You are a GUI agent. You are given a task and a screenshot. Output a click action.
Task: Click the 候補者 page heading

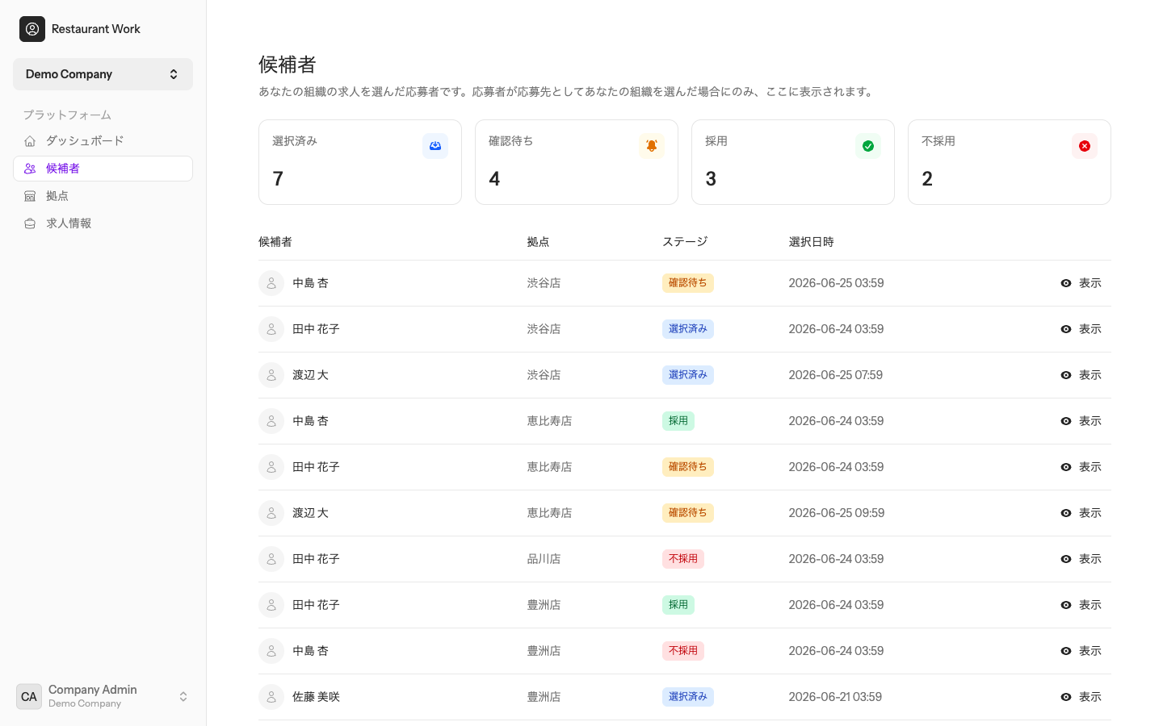288,65
